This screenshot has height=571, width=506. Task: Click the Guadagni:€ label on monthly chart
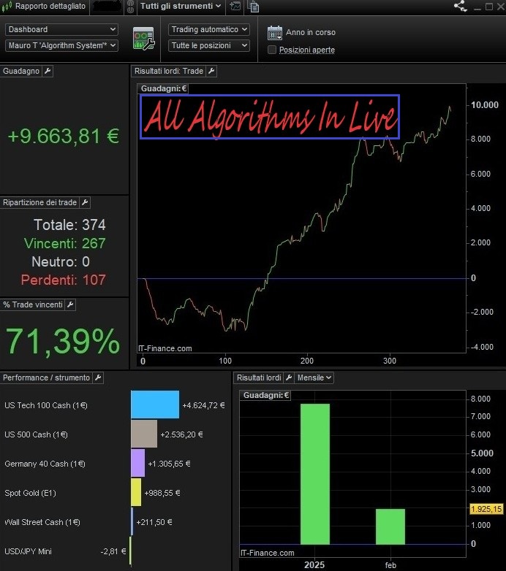click(x=265, y=395)
